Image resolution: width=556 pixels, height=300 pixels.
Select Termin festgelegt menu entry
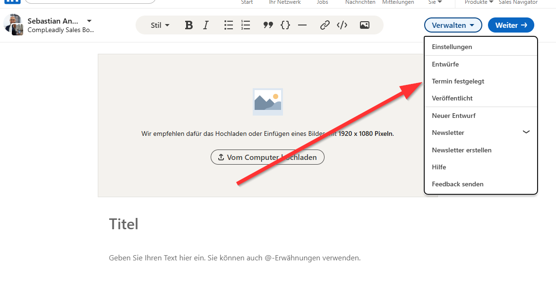(458, 81)
